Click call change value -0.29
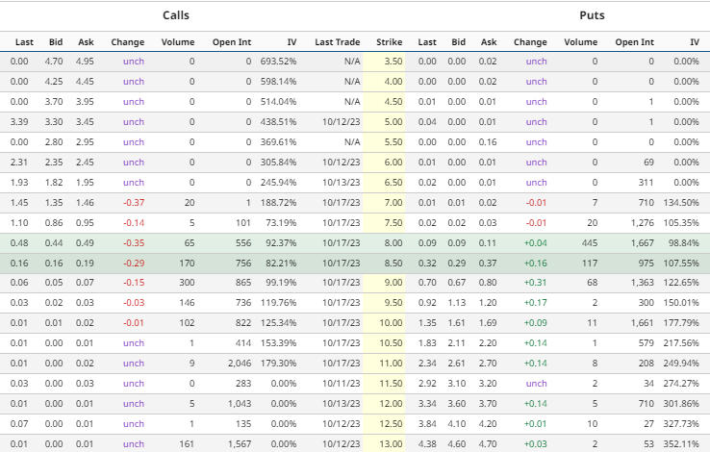This screenshot has height=452, width=710. (x=134, y=263)
